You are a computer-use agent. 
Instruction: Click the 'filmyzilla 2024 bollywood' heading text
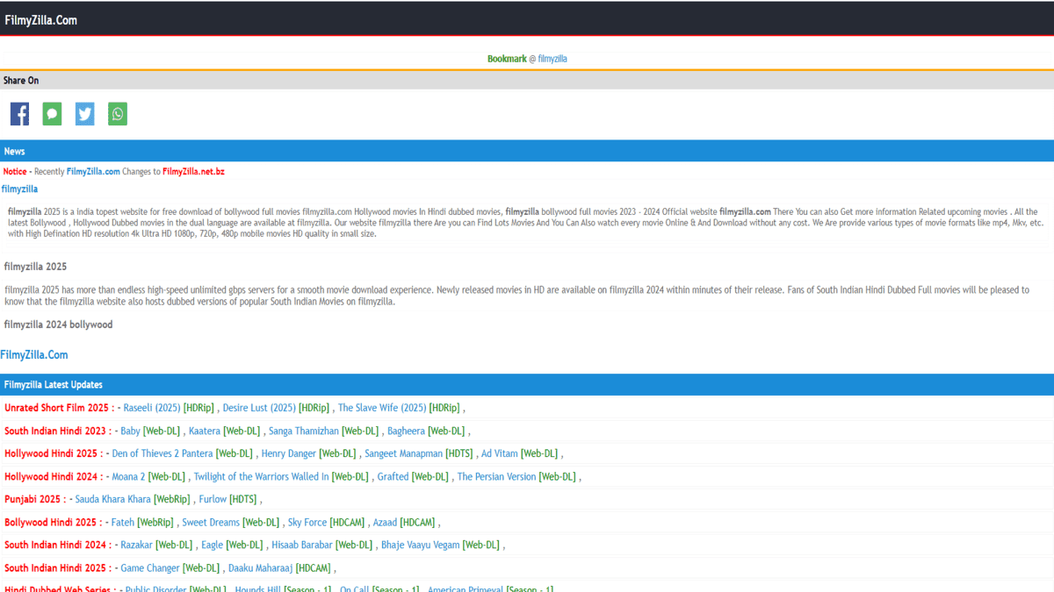tap(58, 325)
